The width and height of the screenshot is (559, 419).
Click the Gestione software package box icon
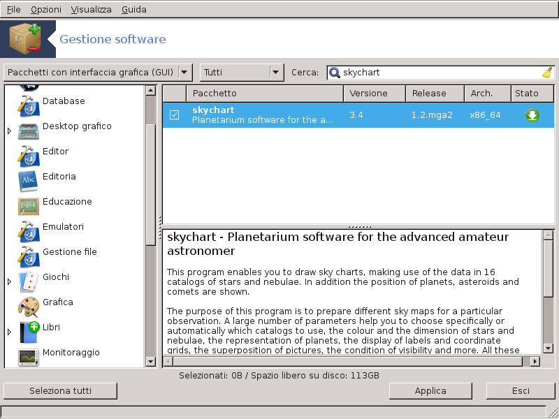25,38
